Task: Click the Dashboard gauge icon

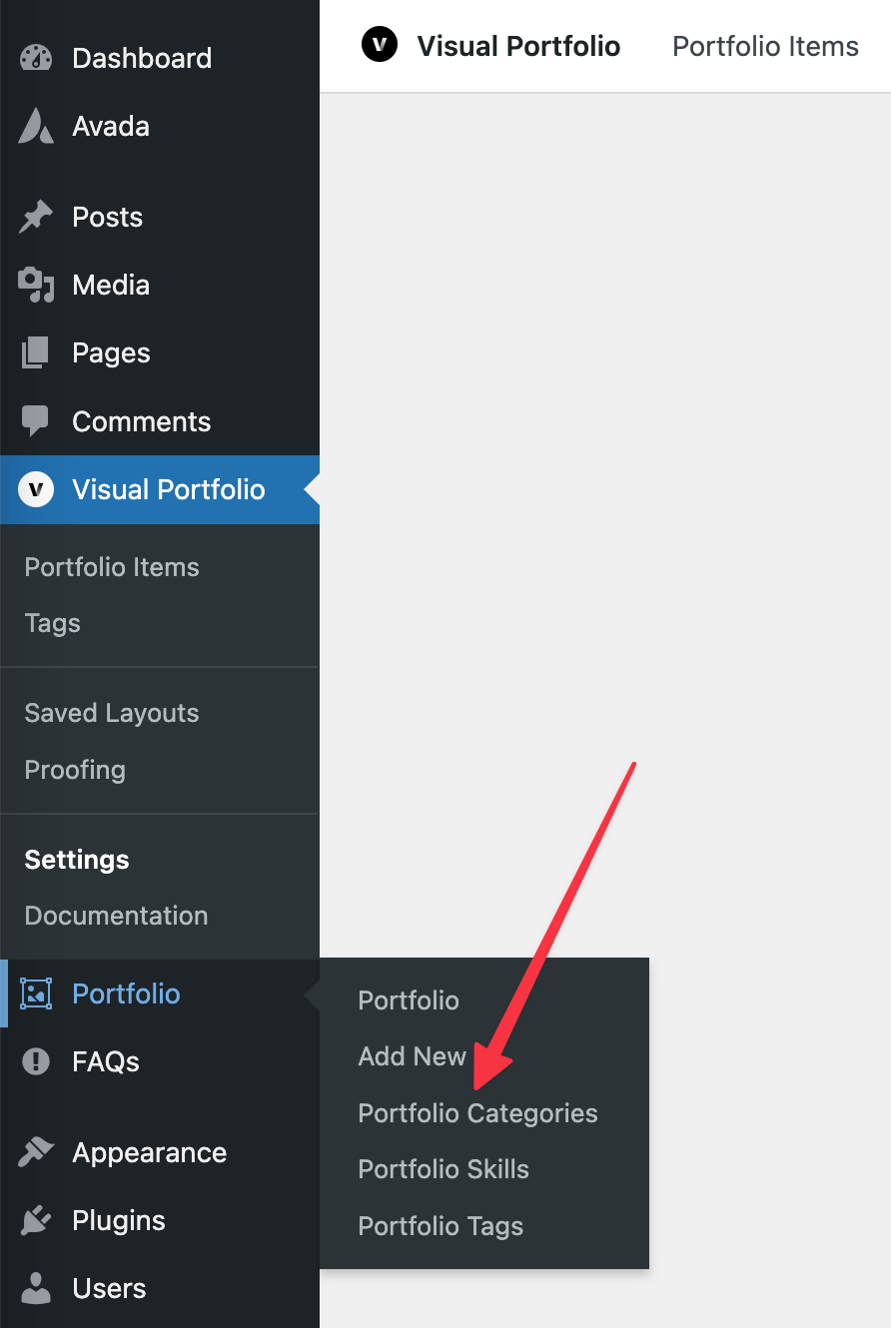Action: tap(36, 58)
